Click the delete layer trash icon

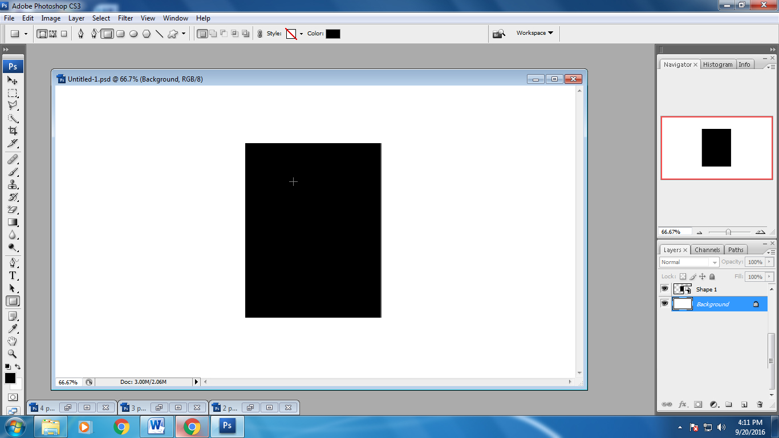coord(760,404)
